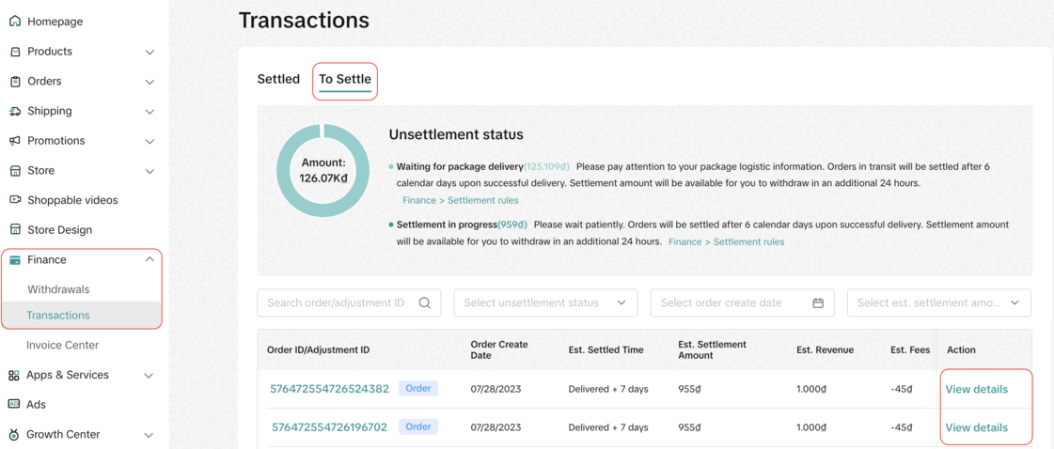
Task: Click the amount donut chart
Action: click(x=323, y=171)
